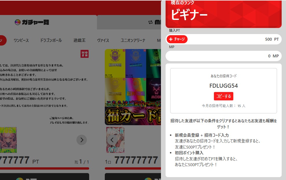Open the ヴァイス category tab
The width and height of the screenshot is (286, 180).
click(103, 40)
